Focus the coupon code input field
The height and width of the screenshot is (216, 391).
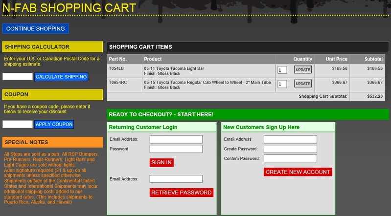point(18,124)
